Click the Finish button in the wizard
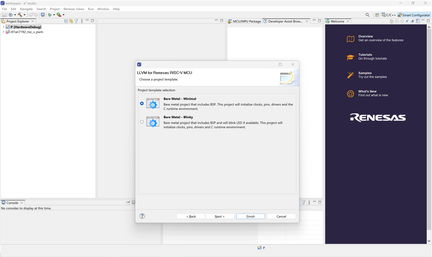 pos(250,216)
